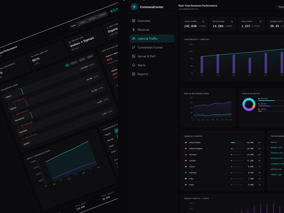Click the New Today value 1,247

click(246, 26)
